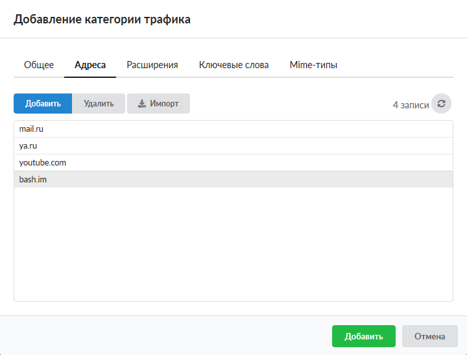Click the Добавление категории трафика title

point(102,20)
